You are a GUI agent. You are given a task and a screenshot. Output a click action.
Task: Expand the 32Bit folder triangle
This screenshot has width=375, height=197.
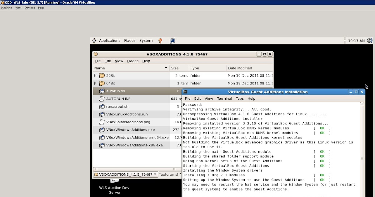click(x=95, y=76)
